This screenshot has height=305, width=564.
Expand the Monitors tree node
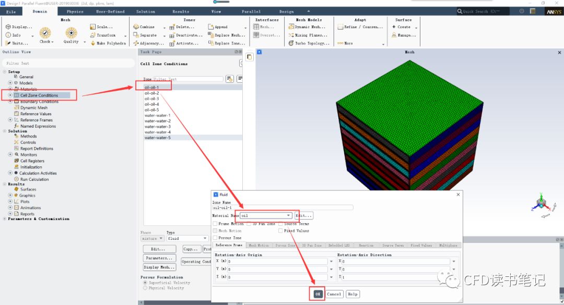click(x=10, y=154)
